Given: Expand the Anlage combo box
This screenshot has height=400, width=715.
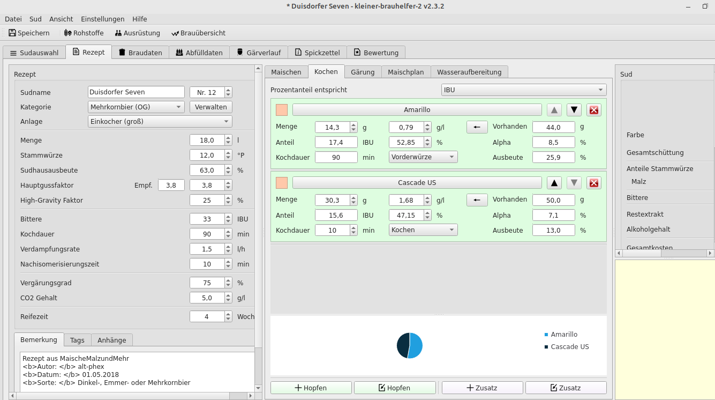Looking at the screenshot, I should tap(160, 121).
